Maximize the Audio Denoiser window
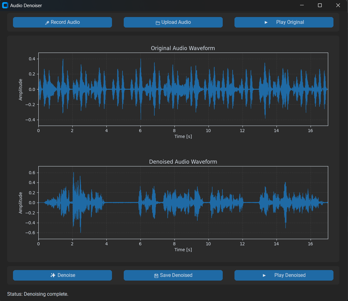348x301 pixels. pos(320,5)
